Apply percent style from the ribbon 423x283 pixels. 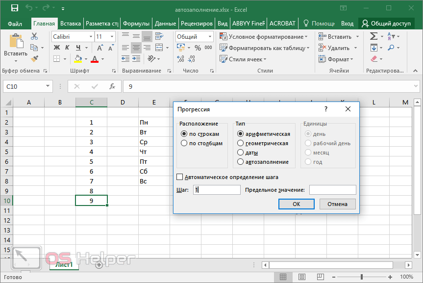point(198,48)
